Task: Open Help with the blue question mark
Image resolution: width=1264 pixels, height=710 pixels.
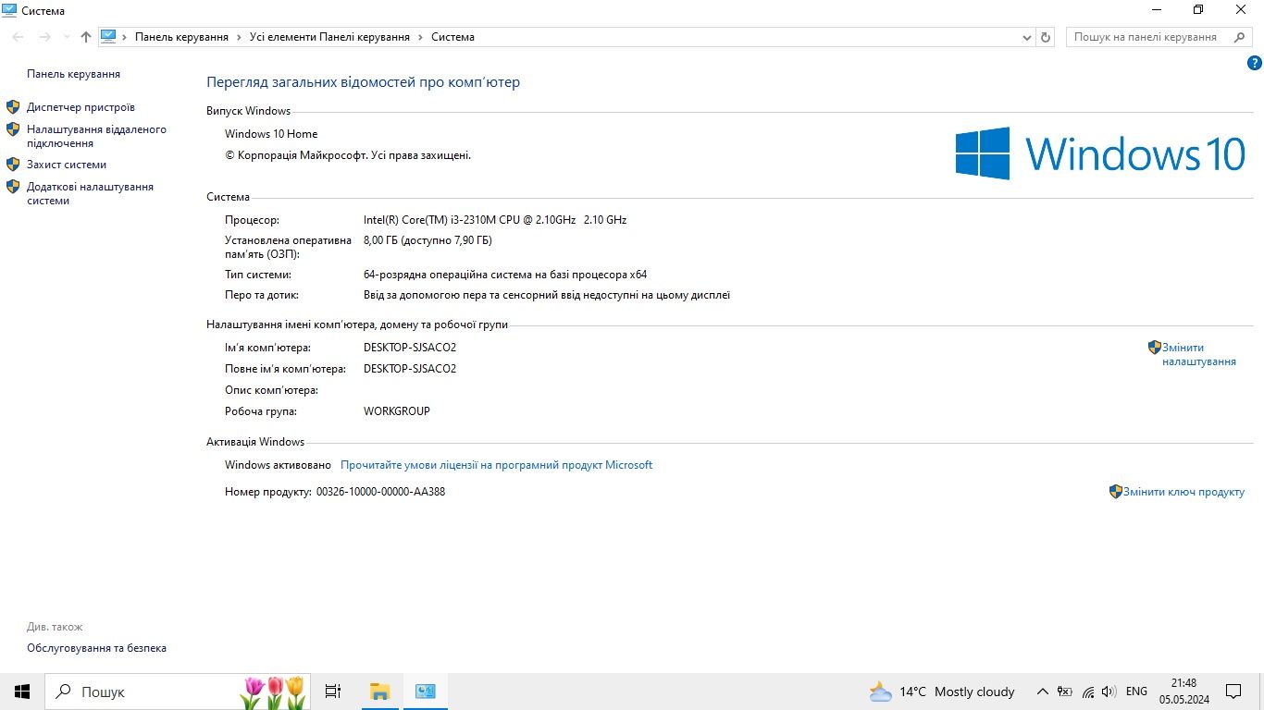Action: (1255, 63)
